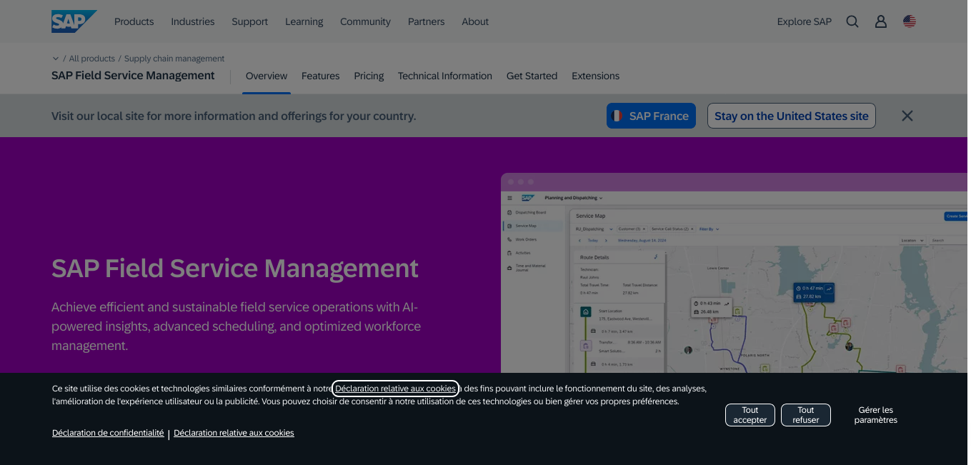Open the Partners menu
Image resolution: width=976 pixels, height=465 pixels.
coord(427,21)
